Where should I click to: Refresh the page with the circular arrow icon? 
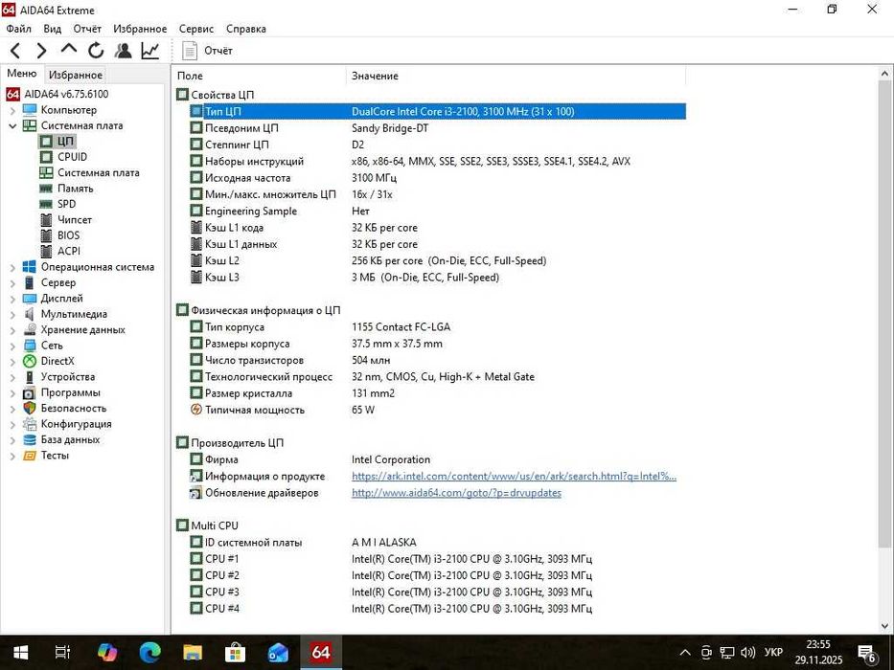point(96,51)
